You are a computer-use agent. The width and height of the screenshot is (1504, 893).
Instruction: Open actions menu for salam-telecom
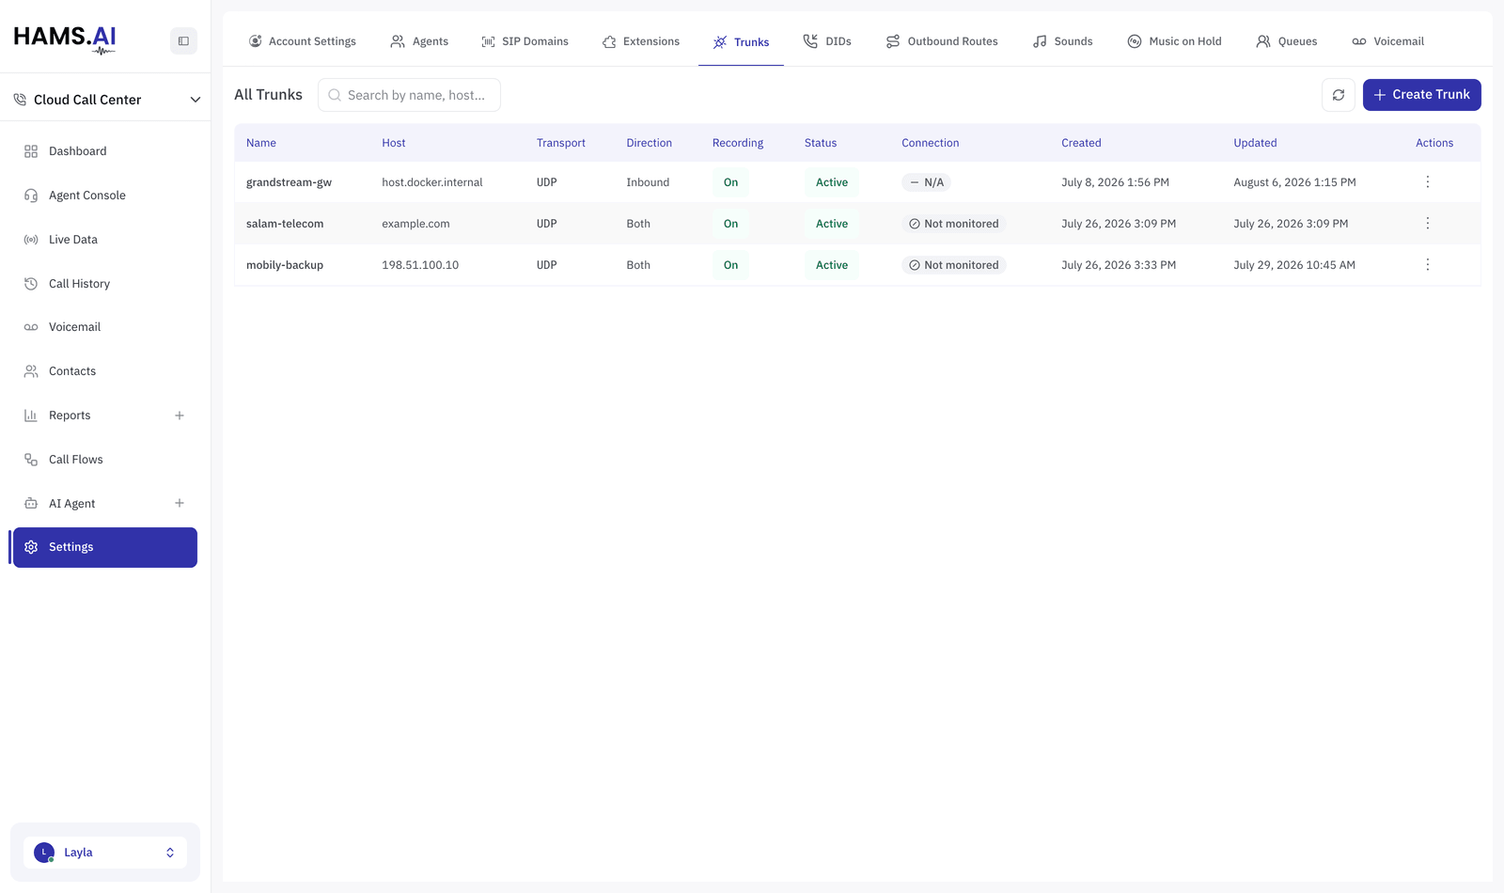(x=1427, y=224)
